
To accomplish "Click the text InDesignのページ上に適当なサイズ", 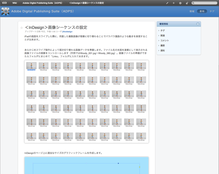I will coord(64,153).
